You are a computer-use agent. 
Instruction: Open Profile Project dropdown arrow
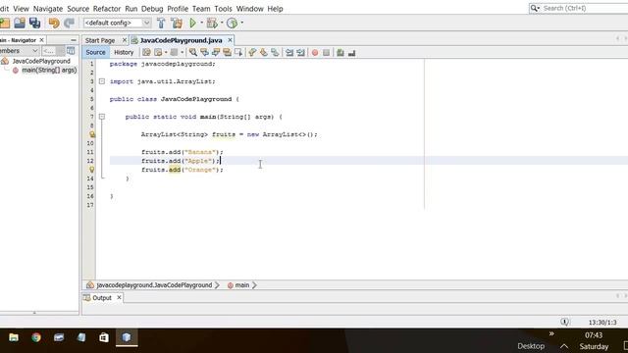pos(241,23)
